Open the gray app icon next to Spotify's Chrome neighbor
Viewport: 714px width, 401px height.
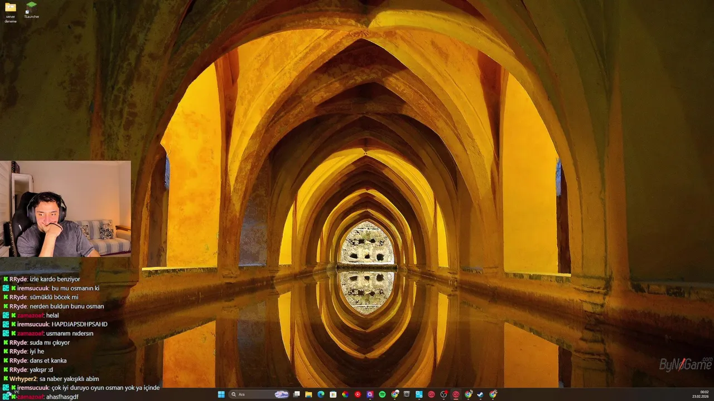pos(407,394)
